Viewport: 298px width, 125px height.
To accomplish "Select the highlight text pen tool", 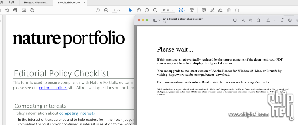I will point(212,10).
